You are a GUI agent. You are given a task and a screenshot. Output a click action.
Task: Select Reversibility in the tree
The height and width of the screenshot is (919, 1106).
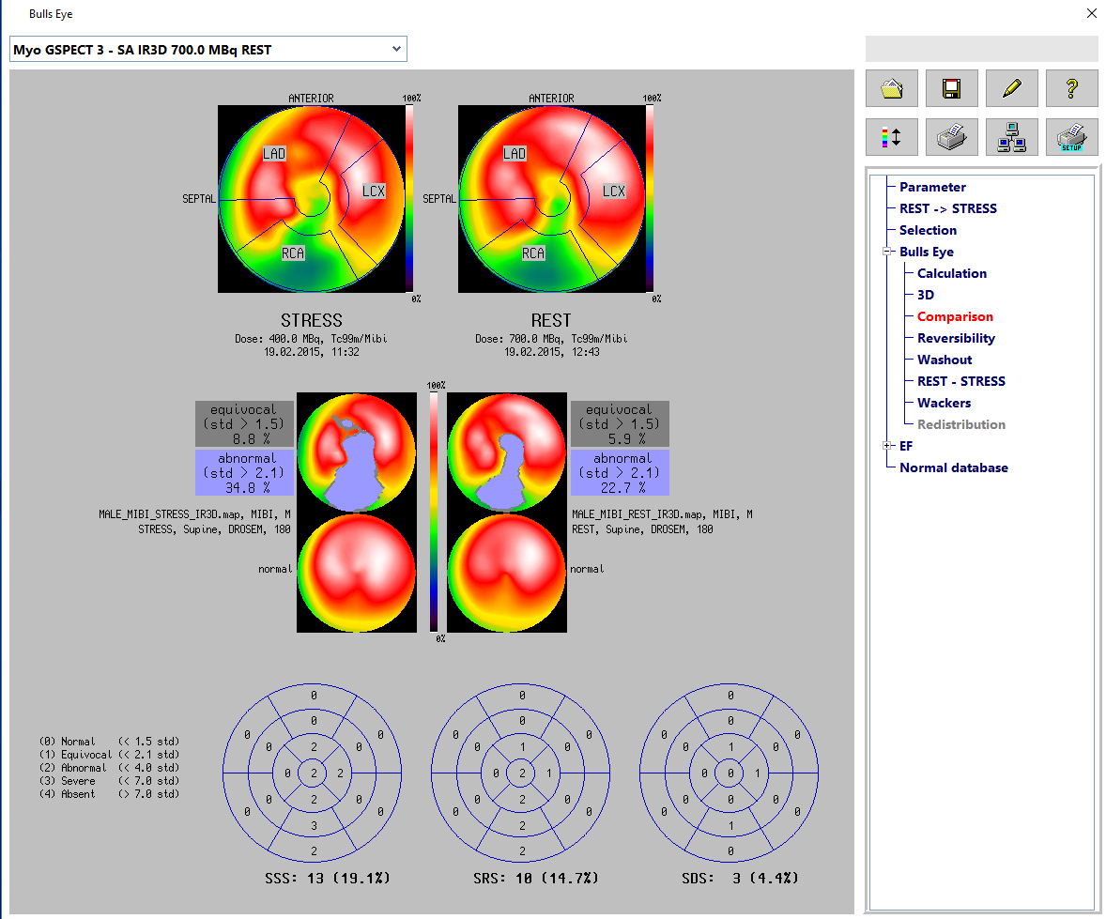(x=956, y=338)
